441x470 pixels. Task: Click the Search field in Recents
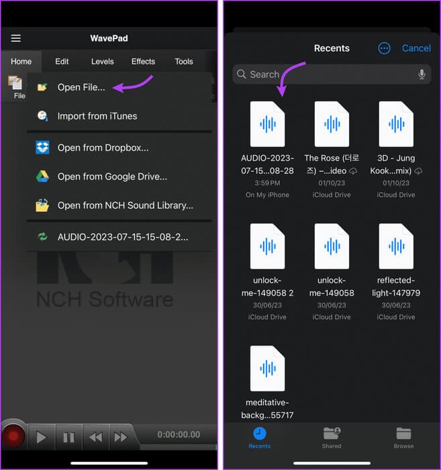pos(332,75)
